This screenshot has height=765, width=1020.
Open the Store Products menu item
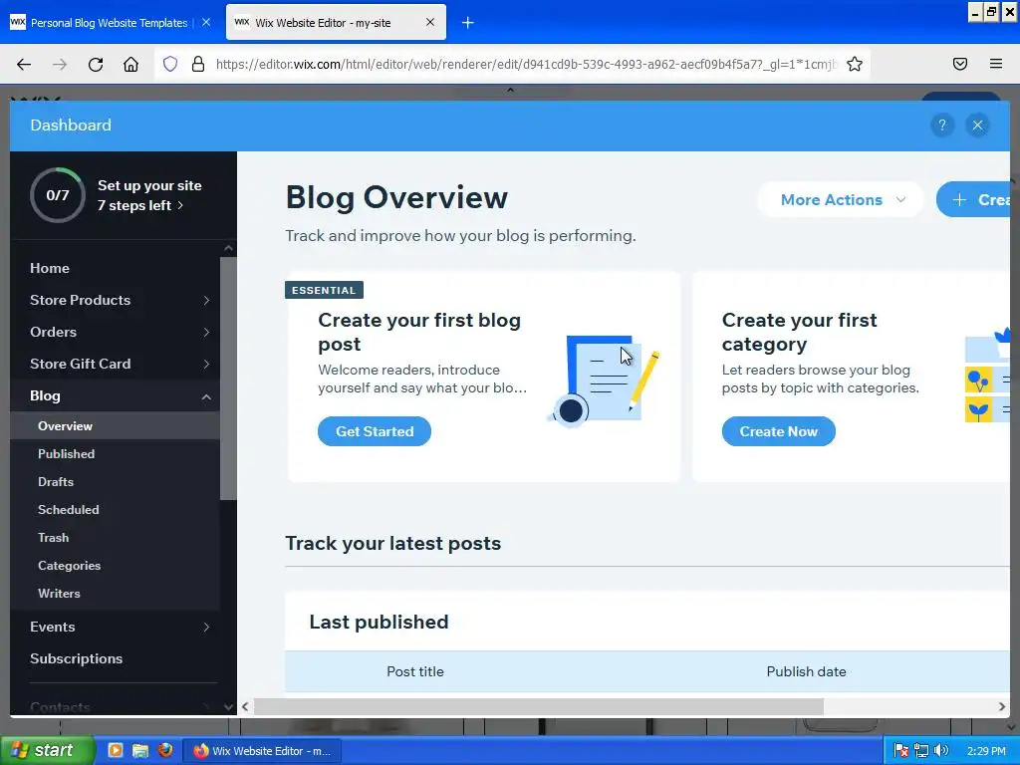tap(80, 300)
